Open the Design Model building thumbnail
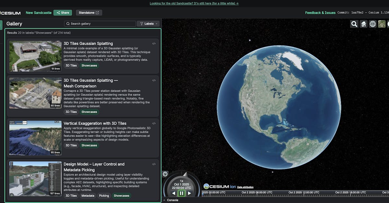Screen dimensions: 389x203 [x=35, y=179]
